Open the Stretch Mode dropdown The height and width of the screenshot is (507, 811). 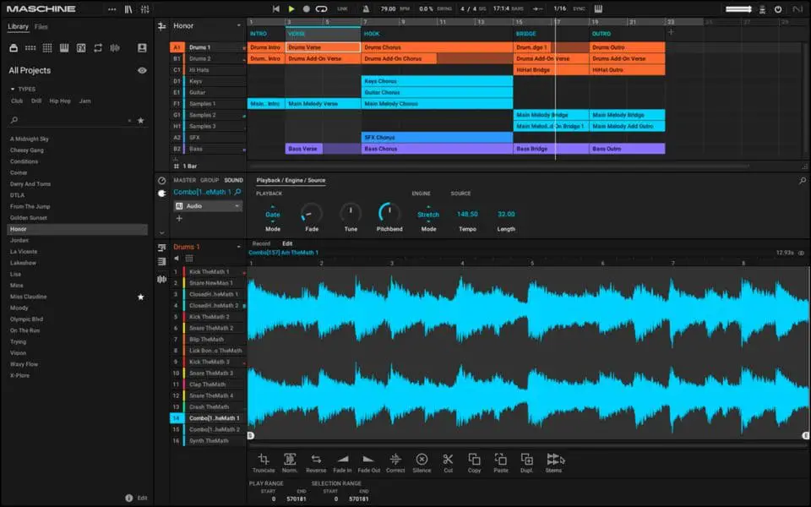[x=428, y=215]
